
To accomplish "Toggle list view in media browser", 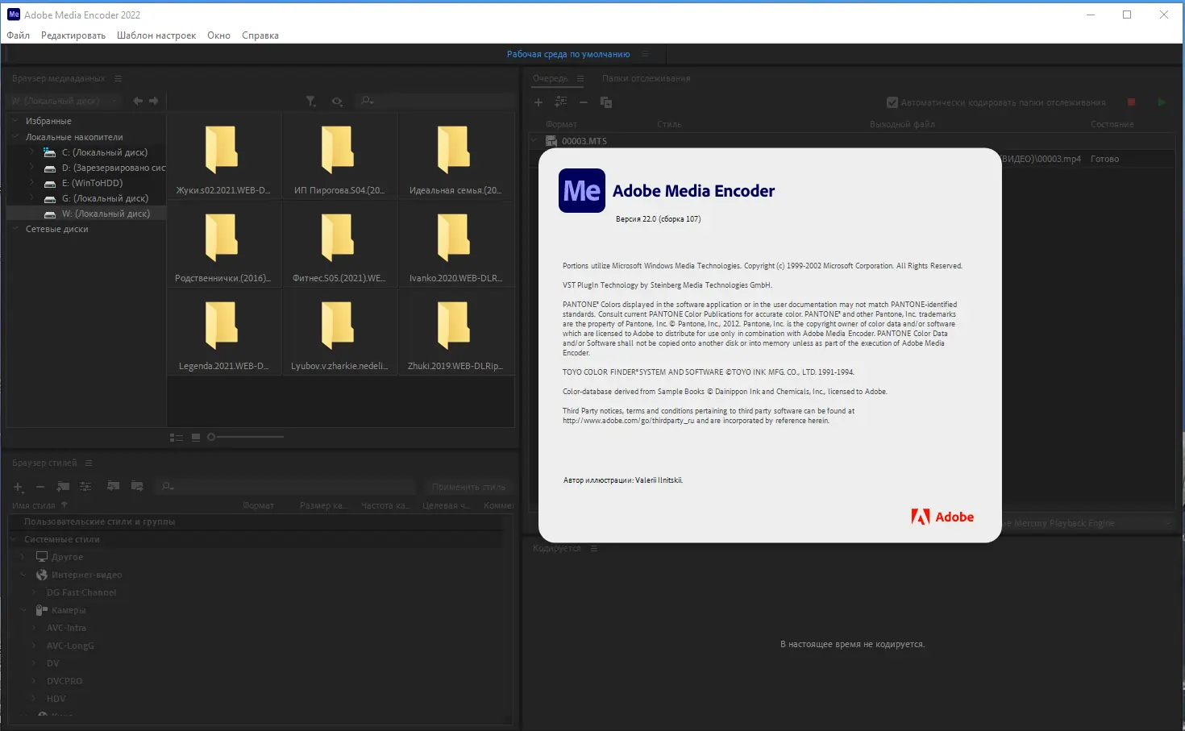I will pos(176,437).
